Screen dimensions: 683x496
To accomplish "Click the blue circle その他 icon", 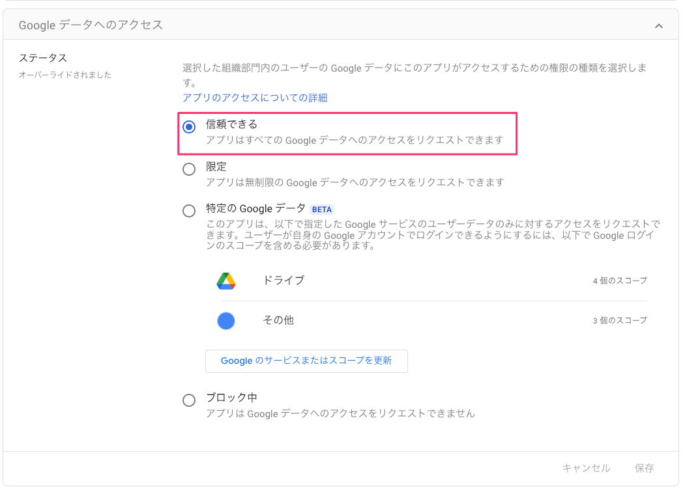I will (x=226, y=321).
